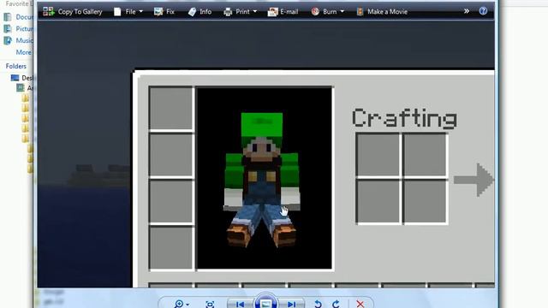548x308 pixels.
Task: Click the Make a Movie icon
Action: 360,11
